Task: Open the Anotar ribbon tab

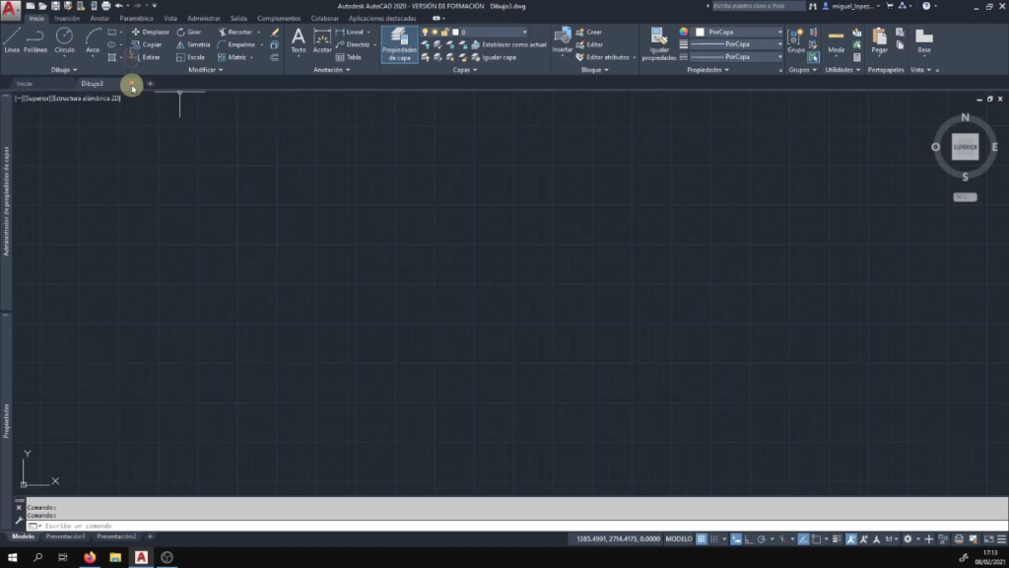Action: 100,18
